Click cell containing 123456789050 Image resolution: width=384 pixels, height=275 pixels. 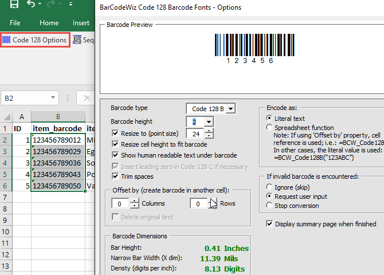point(58,186)
